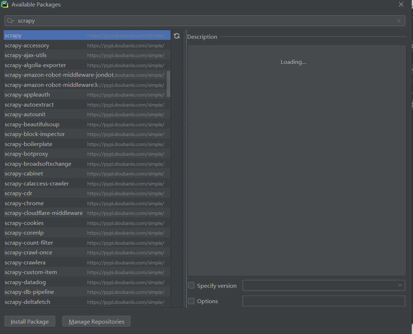Close the Available Packages dialog

click(x=401, y=4)
